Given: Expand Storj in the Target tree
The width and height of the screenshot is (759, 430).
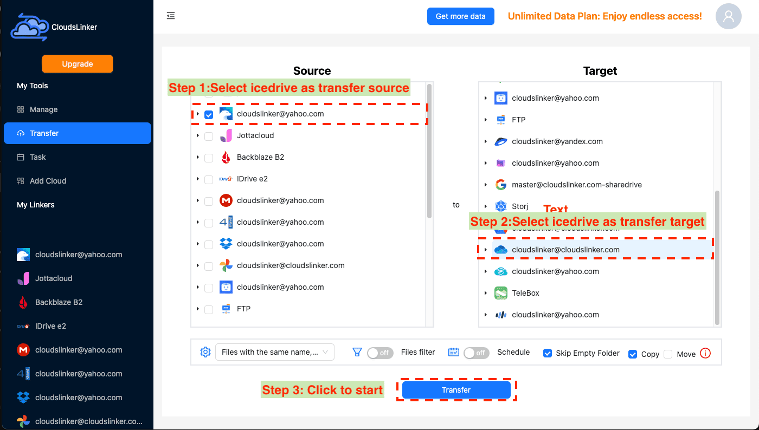Looking at the screenshot, I should click(486, 206).
